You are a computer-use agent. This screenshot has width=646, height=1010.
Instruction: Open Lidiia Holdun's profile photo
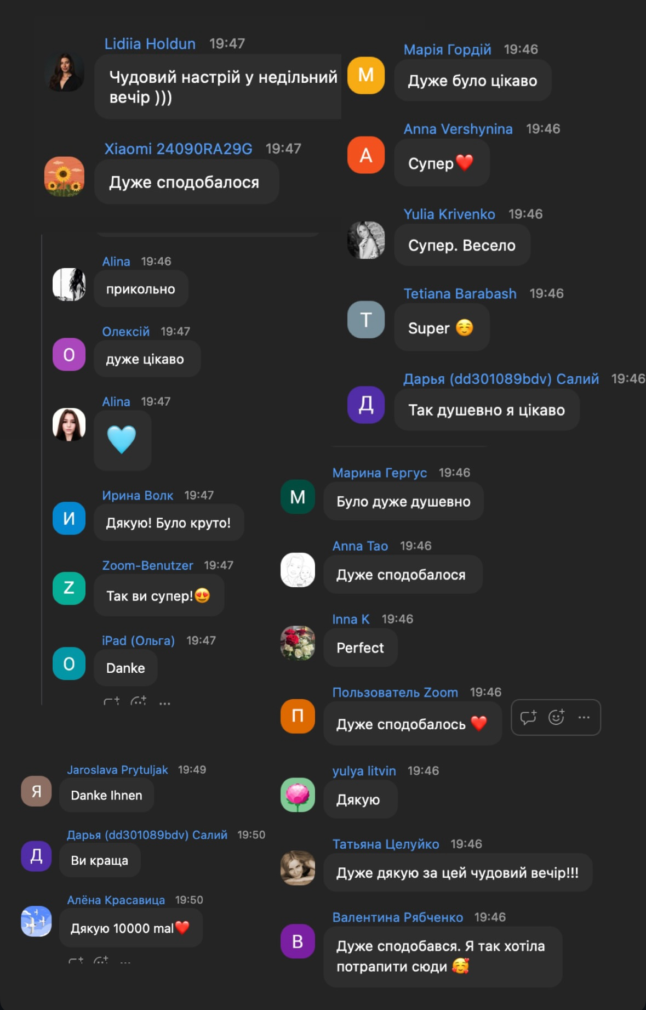click(x=65, y=72)
